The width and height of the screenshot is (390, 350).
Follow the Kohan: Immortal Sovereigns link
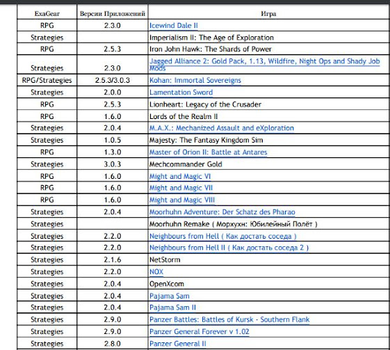point(195,81)
